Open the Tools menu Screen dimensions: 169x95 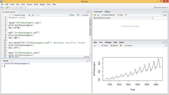point(49,4)
